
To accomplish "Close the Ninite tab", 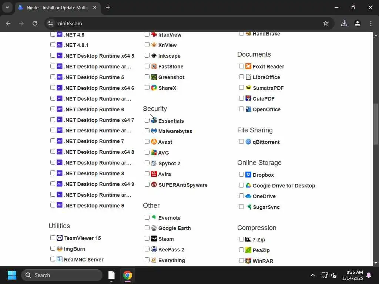I will coord(95,7).
